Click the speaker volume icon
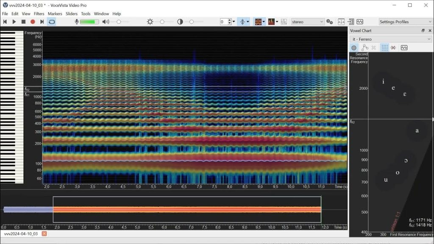Image resolution: width=434 pixels, height=244 pixels. [106, 22]
